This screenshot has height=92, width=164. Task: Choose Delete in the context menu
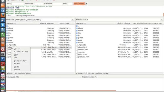[x=16, y=67]
